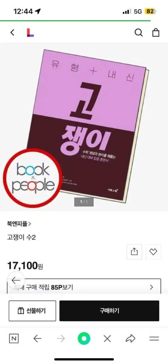Toggle the heart wishlist button

pos(153,252)
